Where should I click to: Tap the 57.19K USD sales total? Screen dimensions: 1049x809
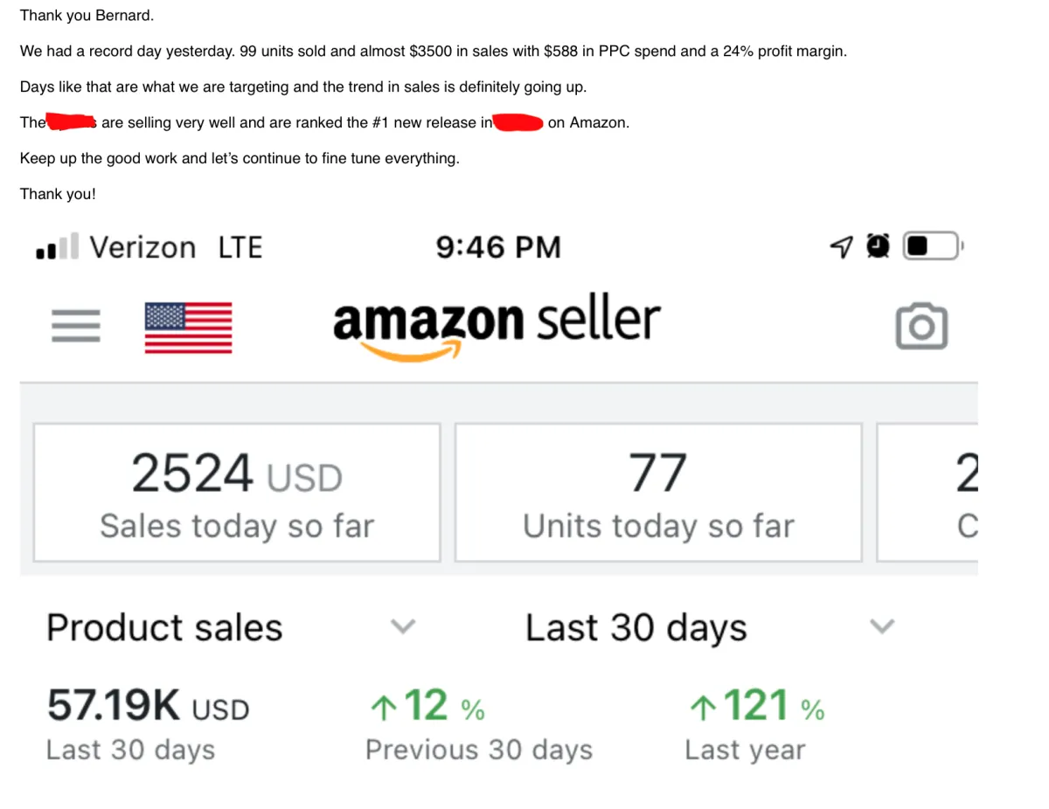(x=148, y=707)
